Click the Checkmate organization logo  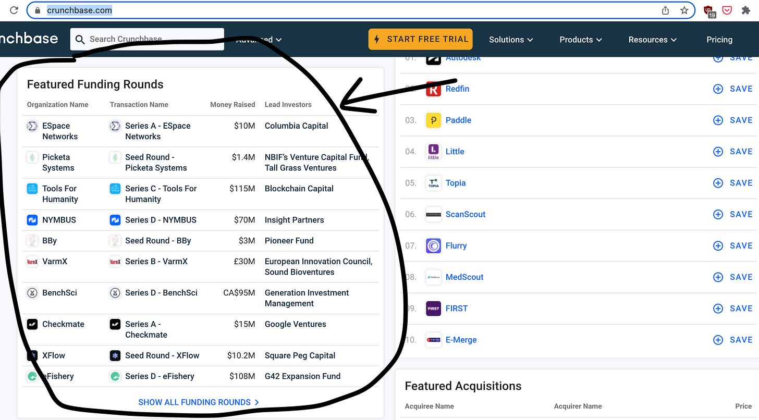coord(32,324)
